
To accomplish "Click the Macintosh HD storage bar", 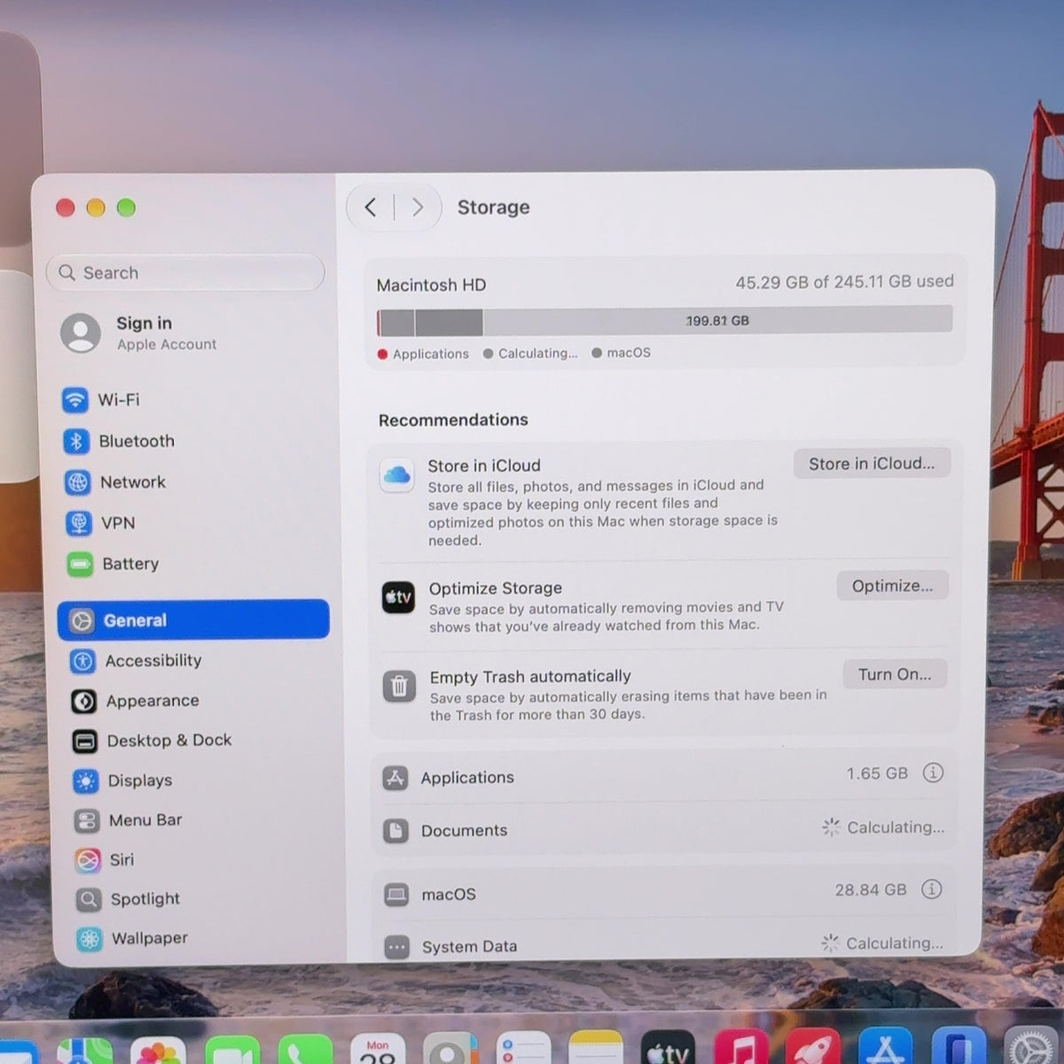I will [x=665, y=321].
